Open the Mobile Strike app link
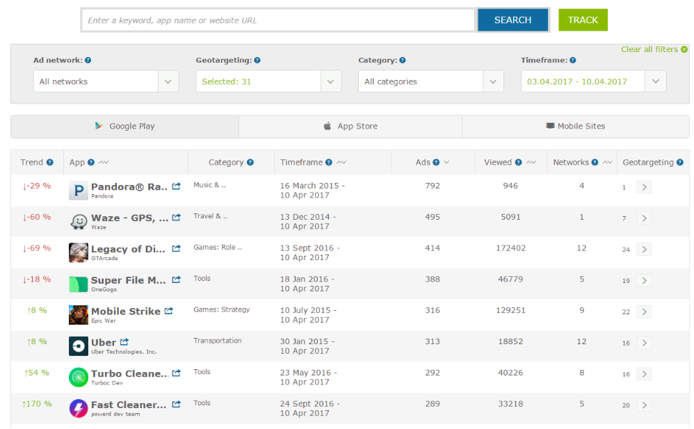Viewport: 694px width, 429px height. (126, 311)
